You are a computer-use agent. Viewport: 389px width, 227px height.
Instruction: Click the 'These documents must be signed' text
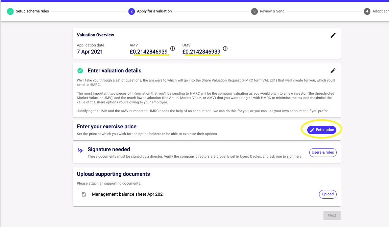[x=195, y=157]
